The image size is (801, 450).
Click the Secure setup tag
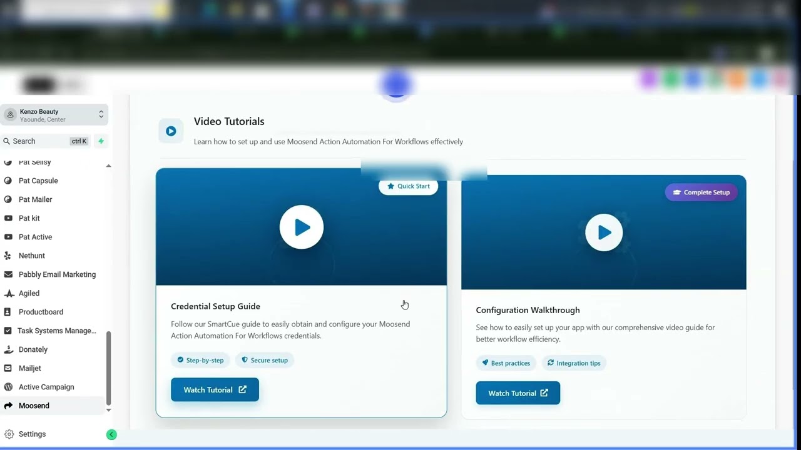click(265, 360)
